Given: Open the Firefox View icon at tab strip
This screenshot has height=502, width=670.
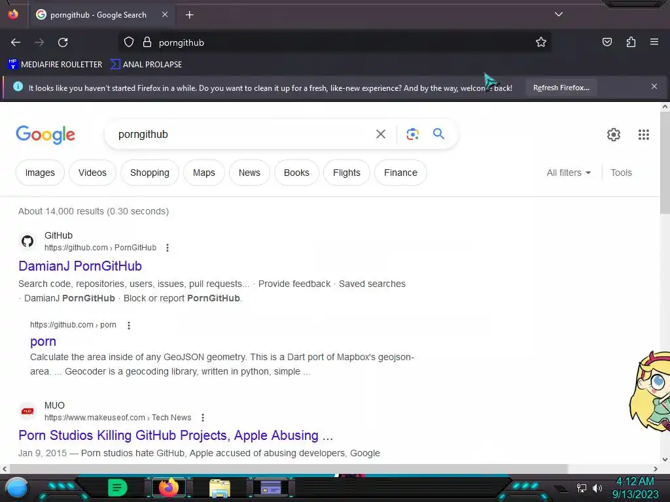Looking at the screenshot, I should click(x=13, y=14).
